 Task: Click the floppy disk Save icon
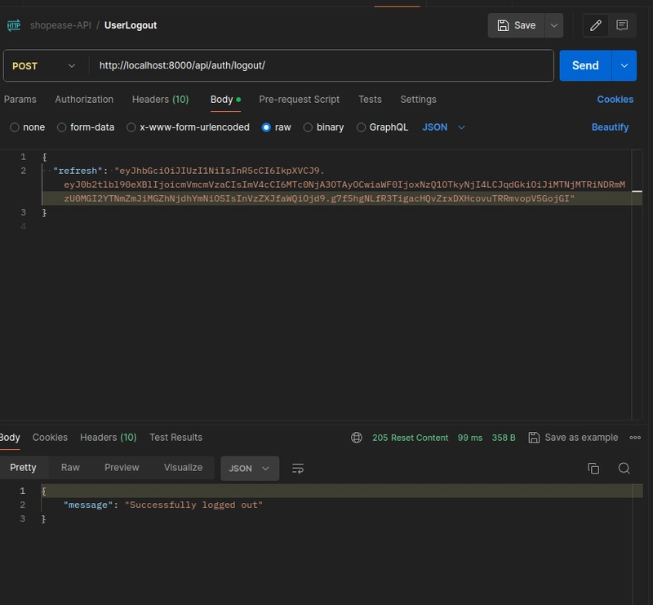point(503,25)
